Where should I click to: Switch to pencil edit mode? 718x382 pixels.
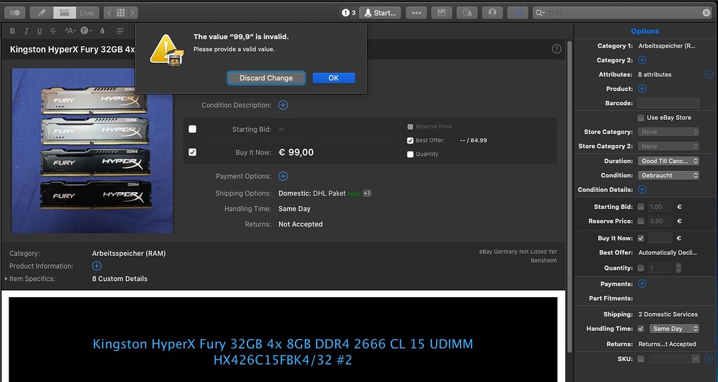41,13
